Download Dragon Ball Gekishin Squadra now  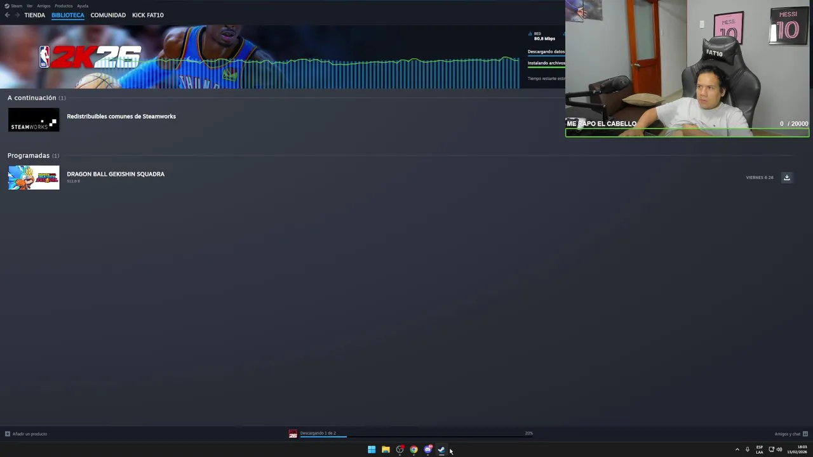[786, 178]
